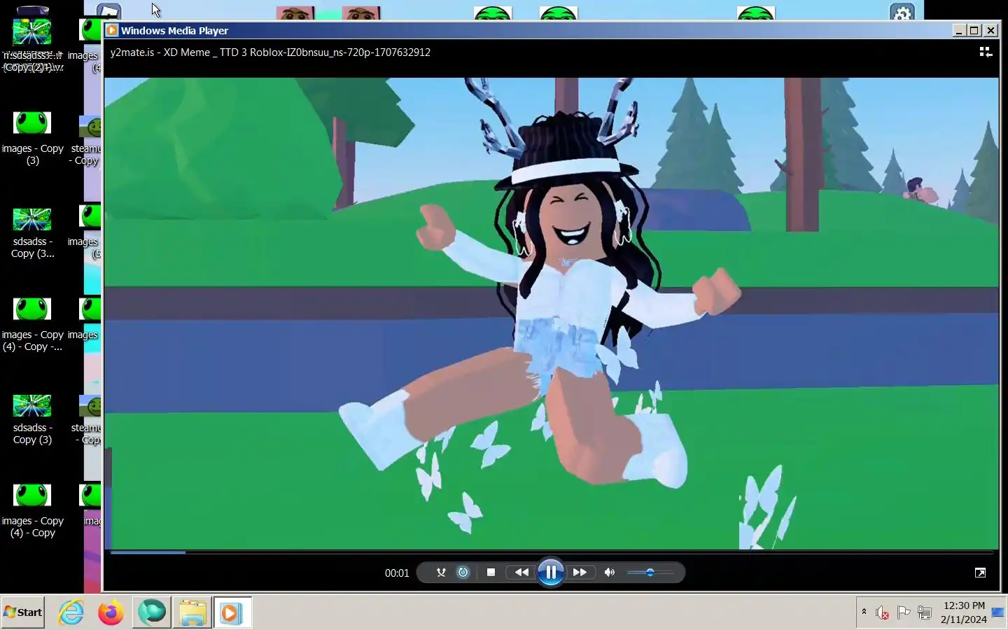Viewport: 1008px width, 630px height.
Task: Select the sdsadss - Copy (3... desktop icon
Action: [x=32, y=232]
